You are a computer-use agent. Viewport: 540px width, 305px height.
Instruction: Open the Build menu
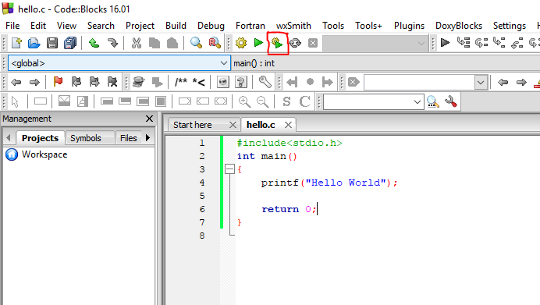pyautogui.click(x=176, y=26)
